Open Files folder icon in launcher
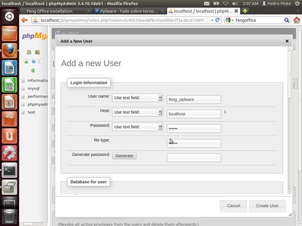Image resolution: width=302 pixels, height=226 pixels. [9, 33]
